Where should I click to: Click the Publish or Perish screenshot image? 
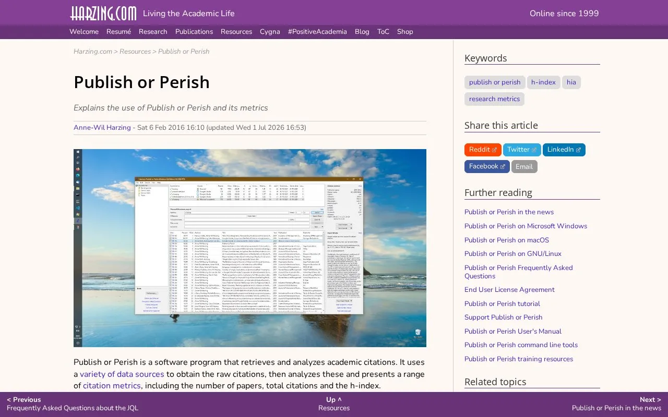point(250,248)
